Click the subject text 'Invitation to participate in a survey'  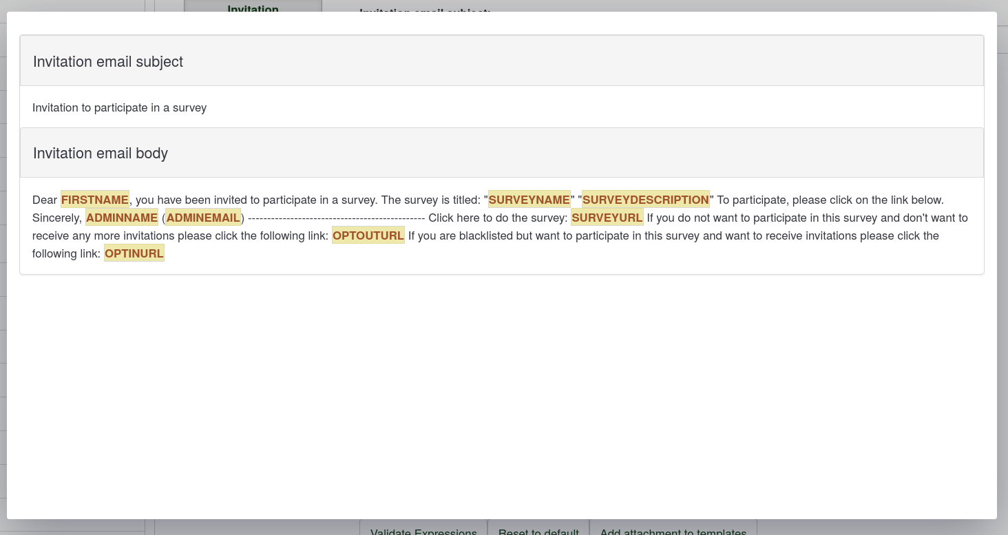click(120, 107)
